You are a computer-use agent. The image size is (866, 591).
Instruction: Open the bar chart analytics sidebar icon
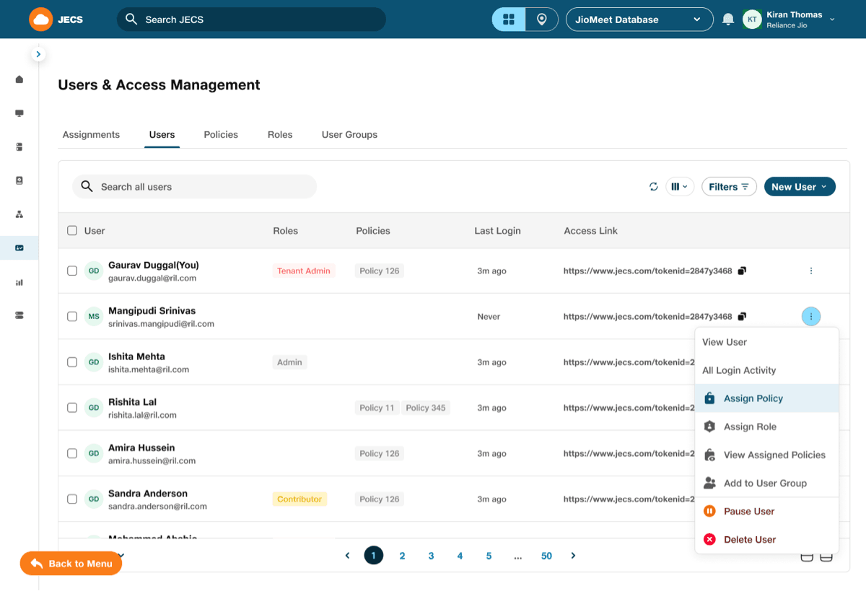(x=19, y=282)
